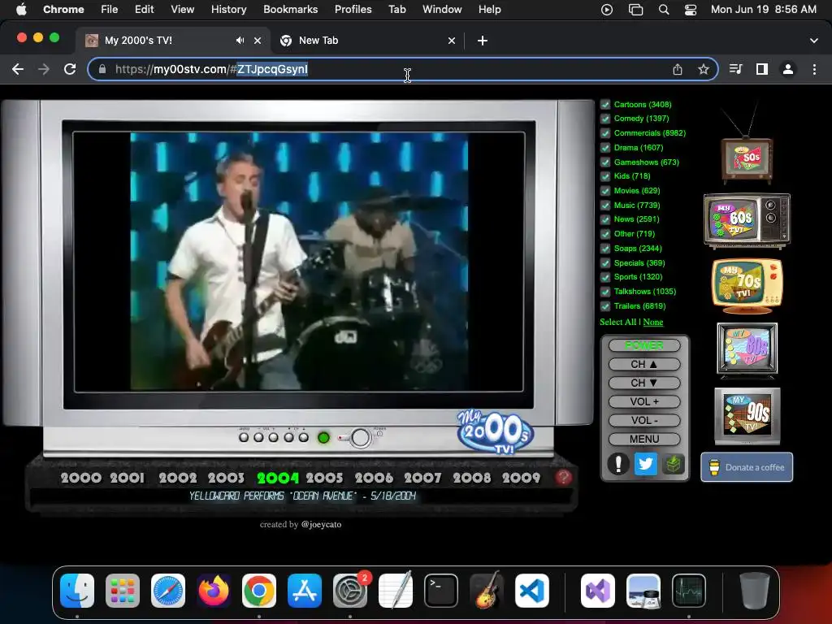Click the exclamation mark icon on remote

click(618, 464)
